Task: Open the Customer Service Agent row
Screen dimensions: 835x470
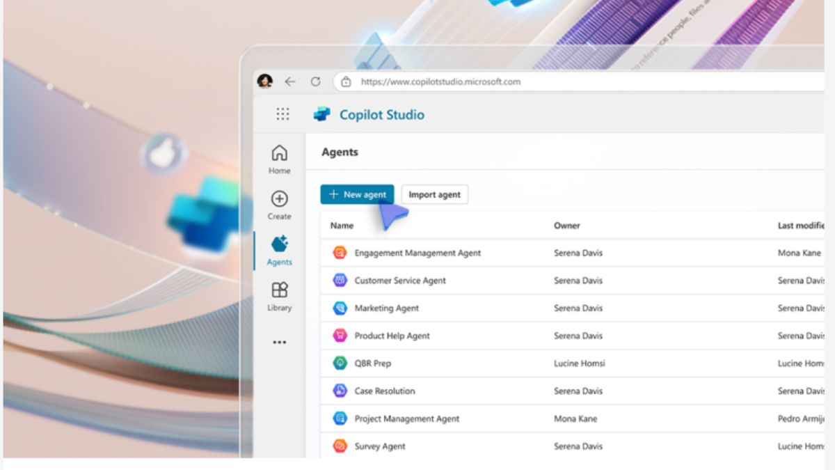Action: tap(399, 281)
